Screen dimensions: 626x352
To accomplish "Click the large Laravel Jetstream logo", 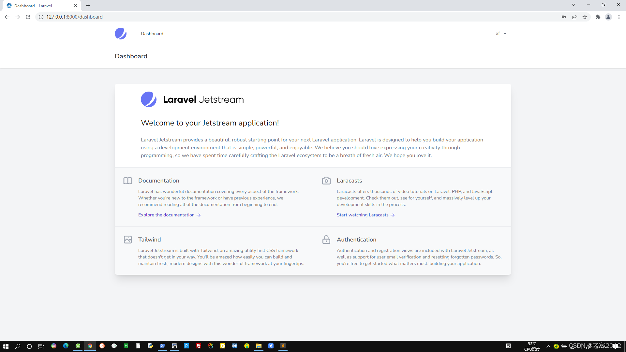I will coord(192,99).
